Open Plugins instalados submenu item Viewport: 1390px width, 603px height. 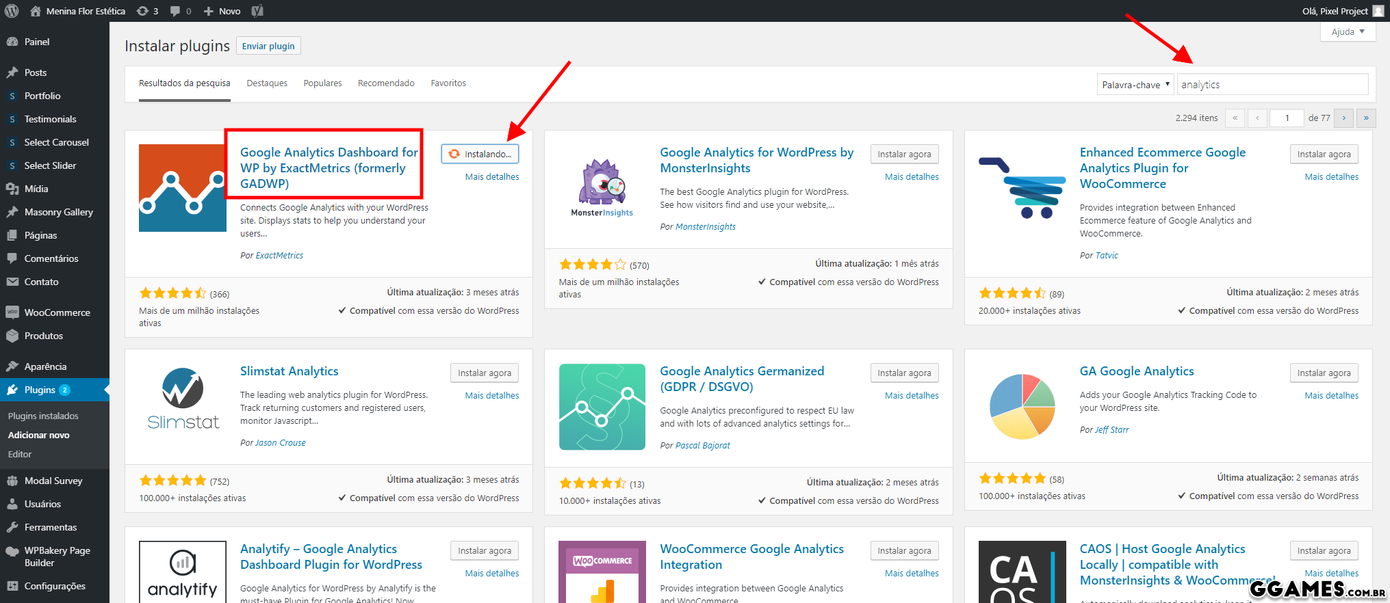(x=43, y=416)
